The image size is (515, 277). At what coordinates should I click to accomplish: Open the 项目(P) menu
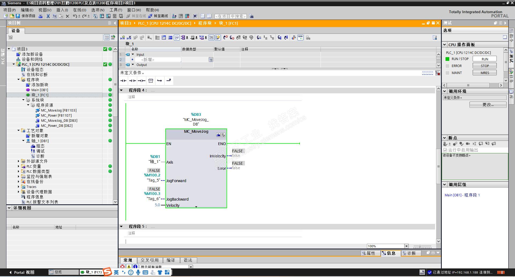pyautogui.click(x=9, y=10)
